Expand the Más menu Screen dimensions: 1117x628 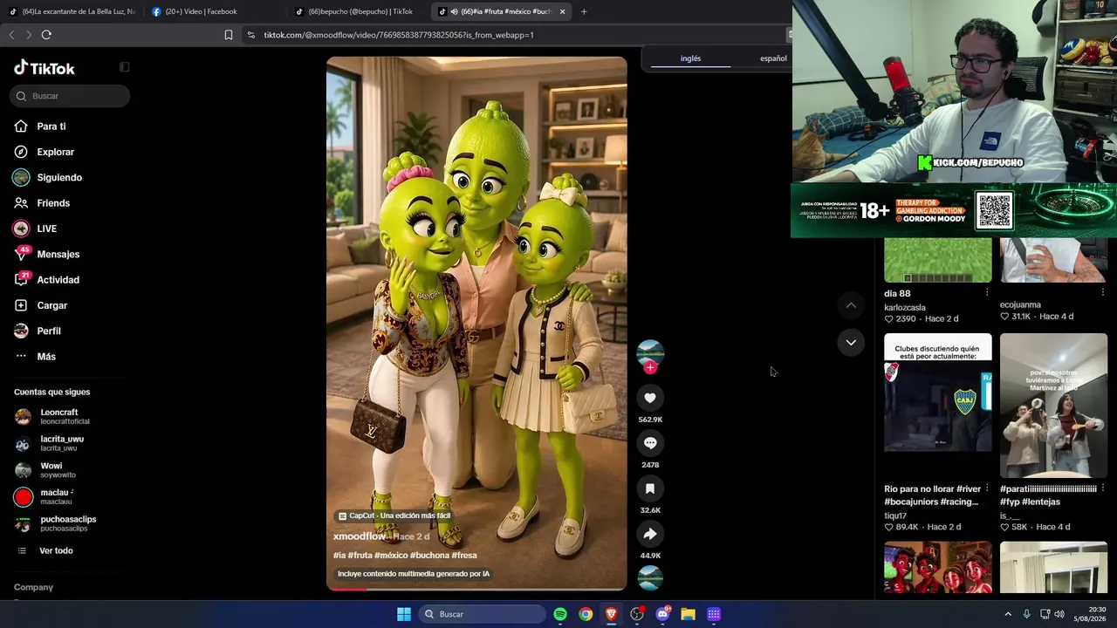[35, 357]
